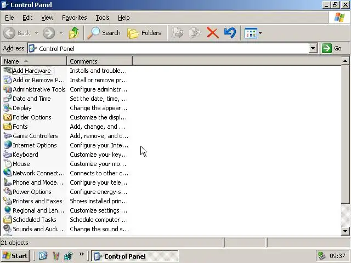
Task: Click the Display applet icon
Action: (x=8, y=108)
